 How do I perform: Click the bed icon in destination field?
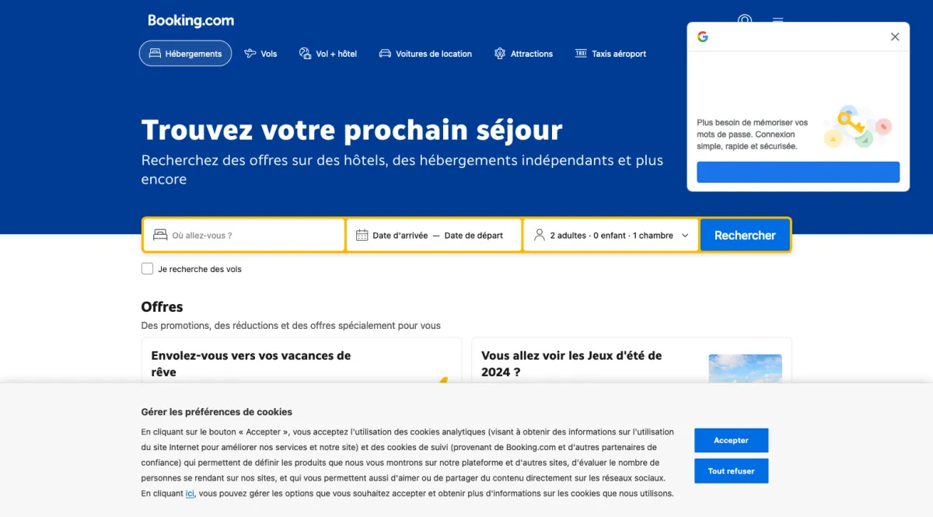coord(160,235)
